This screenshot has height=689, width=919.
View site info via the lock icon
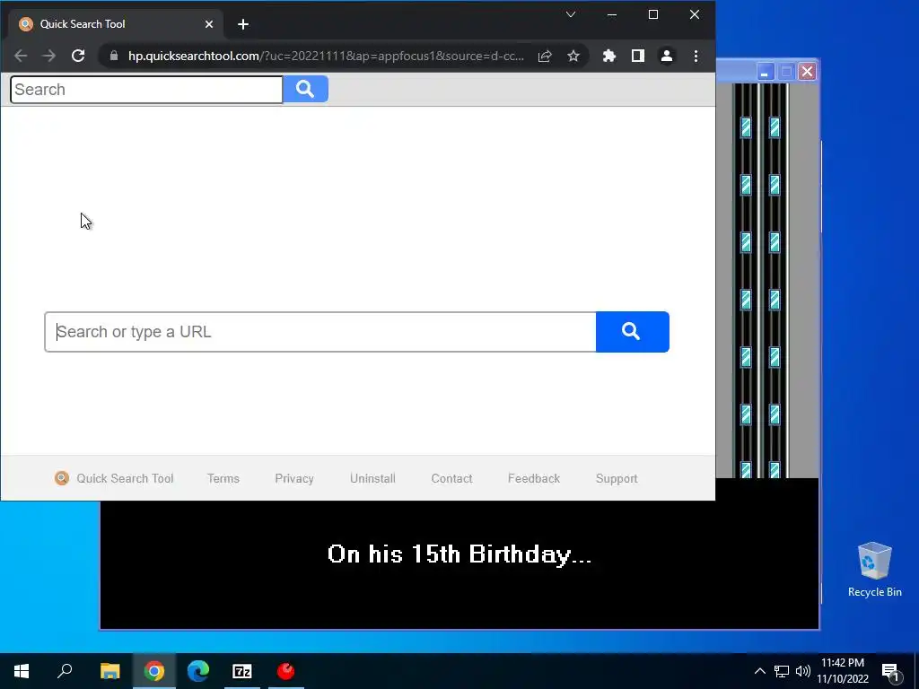coord(114,56)
